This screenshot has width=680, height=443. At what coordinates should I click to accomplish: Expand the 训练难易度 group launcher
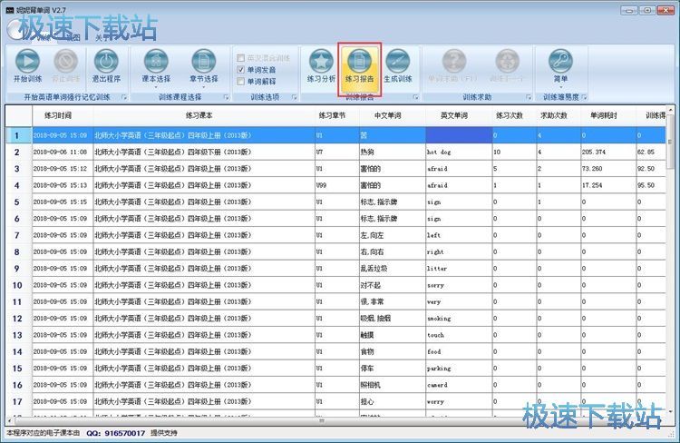(584, 97)
